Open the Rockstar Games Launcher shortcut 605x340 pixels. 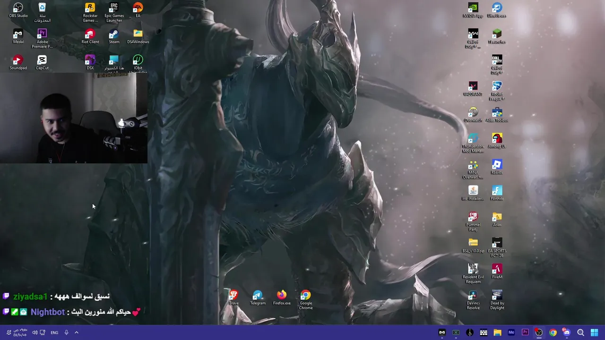(90, 12)
